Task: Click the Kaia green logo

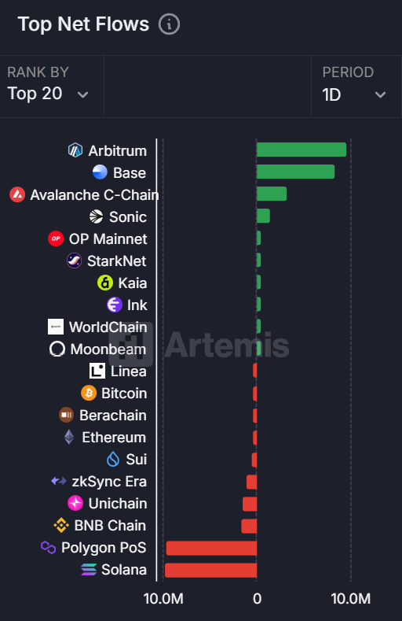Action: (105, 283)
